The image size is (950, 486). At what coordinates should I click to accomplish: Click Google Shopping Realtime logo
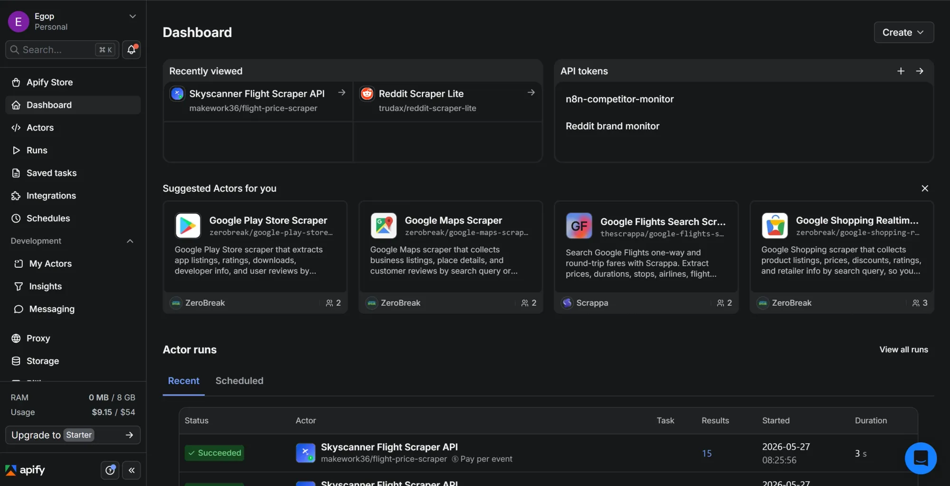pos(775,225)
